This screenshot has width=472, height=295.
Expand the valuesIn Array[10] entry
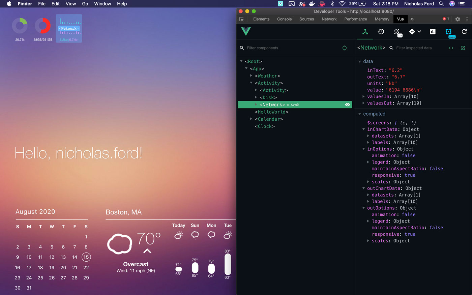tap(363, 96)
